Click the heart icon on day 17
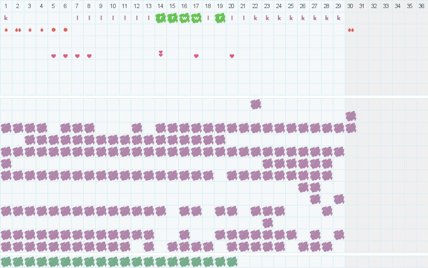Screen dimensions: 428x268 [x=196, y=56]
